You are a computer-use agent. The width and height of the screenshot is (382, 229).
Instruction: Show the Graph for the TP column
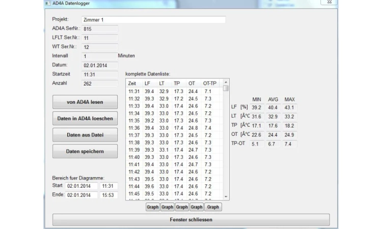point(182,207)
